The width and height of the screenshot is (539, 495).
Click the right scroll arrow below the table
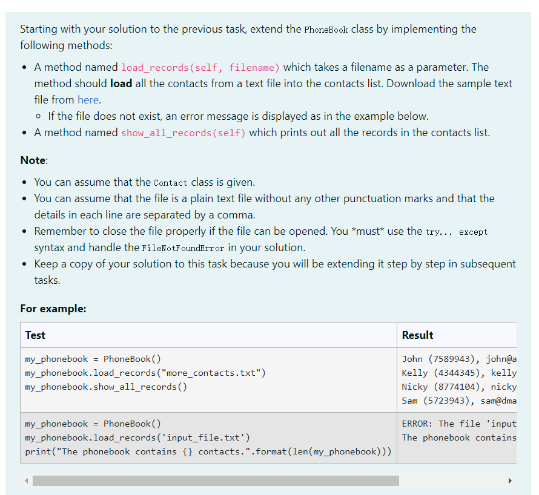pyautogui.click(x=511, y=480)
